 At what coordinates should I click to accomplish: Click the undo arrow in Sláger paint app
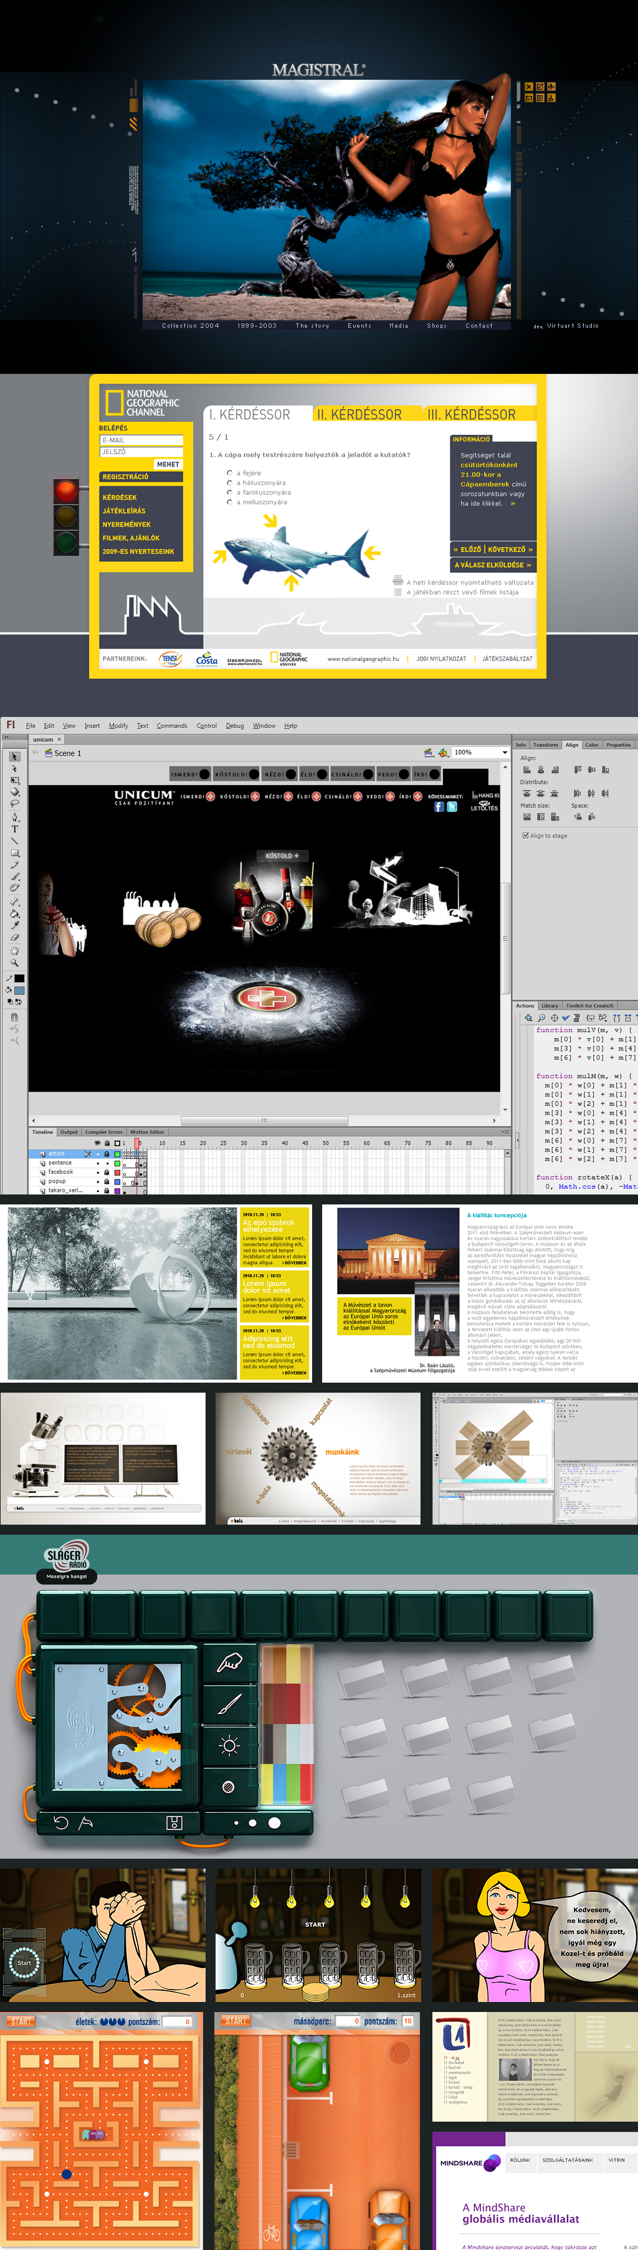[61, 1823]
